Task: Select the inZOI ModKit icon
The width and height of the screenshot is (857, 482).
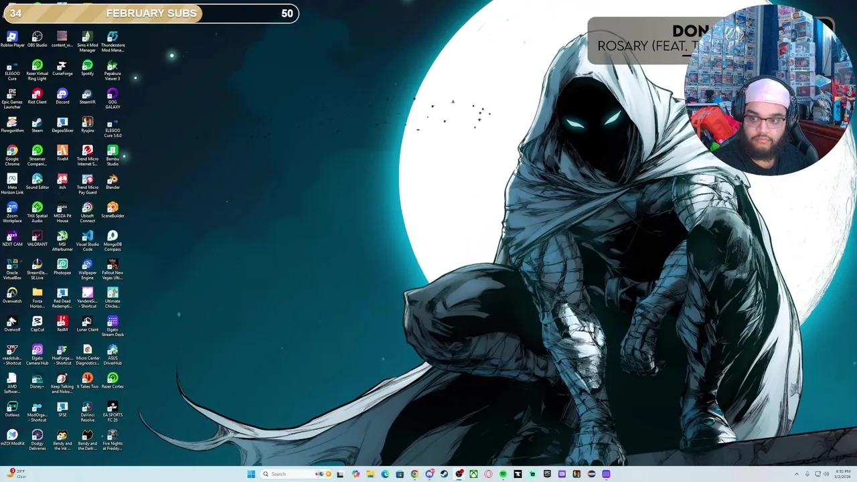Action: (x=12, y=438)
